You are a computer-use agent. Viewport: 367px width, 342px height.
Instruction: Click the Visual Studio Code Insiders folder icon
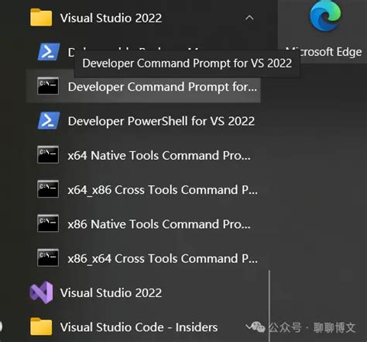tap(41, 326)
